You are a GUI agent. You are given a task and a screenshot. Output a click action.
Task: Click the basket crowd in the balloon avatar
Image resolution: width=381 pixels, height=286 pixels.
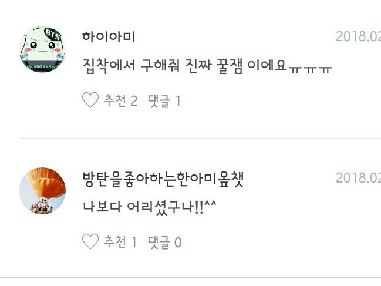pyautogui.click(x=41, y=207)
